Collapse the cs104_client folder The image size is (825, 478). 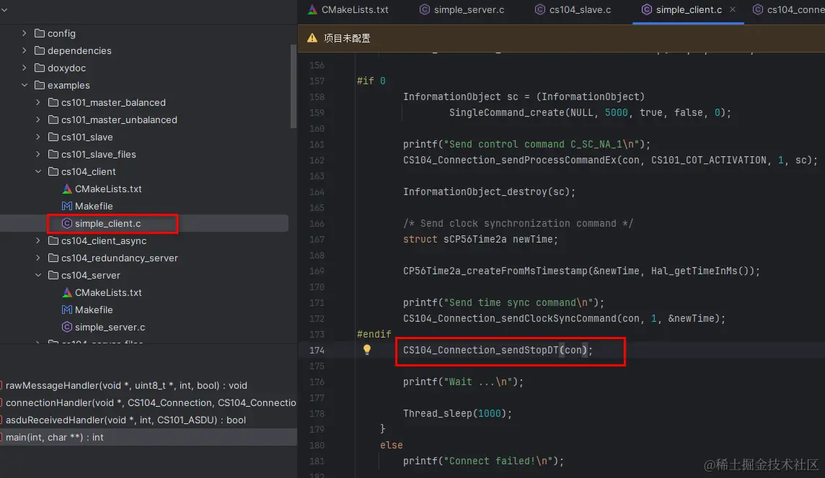(38, 172)
